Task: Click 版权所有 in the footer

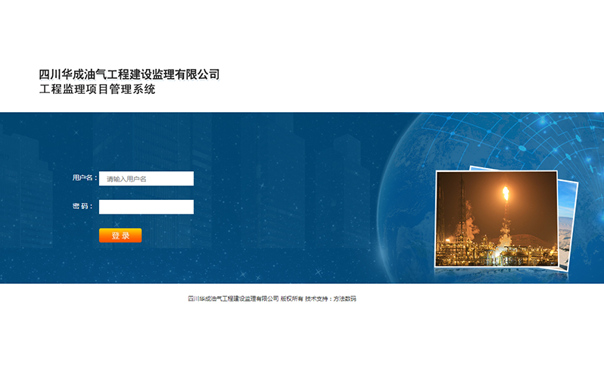Action: point(291,299)
